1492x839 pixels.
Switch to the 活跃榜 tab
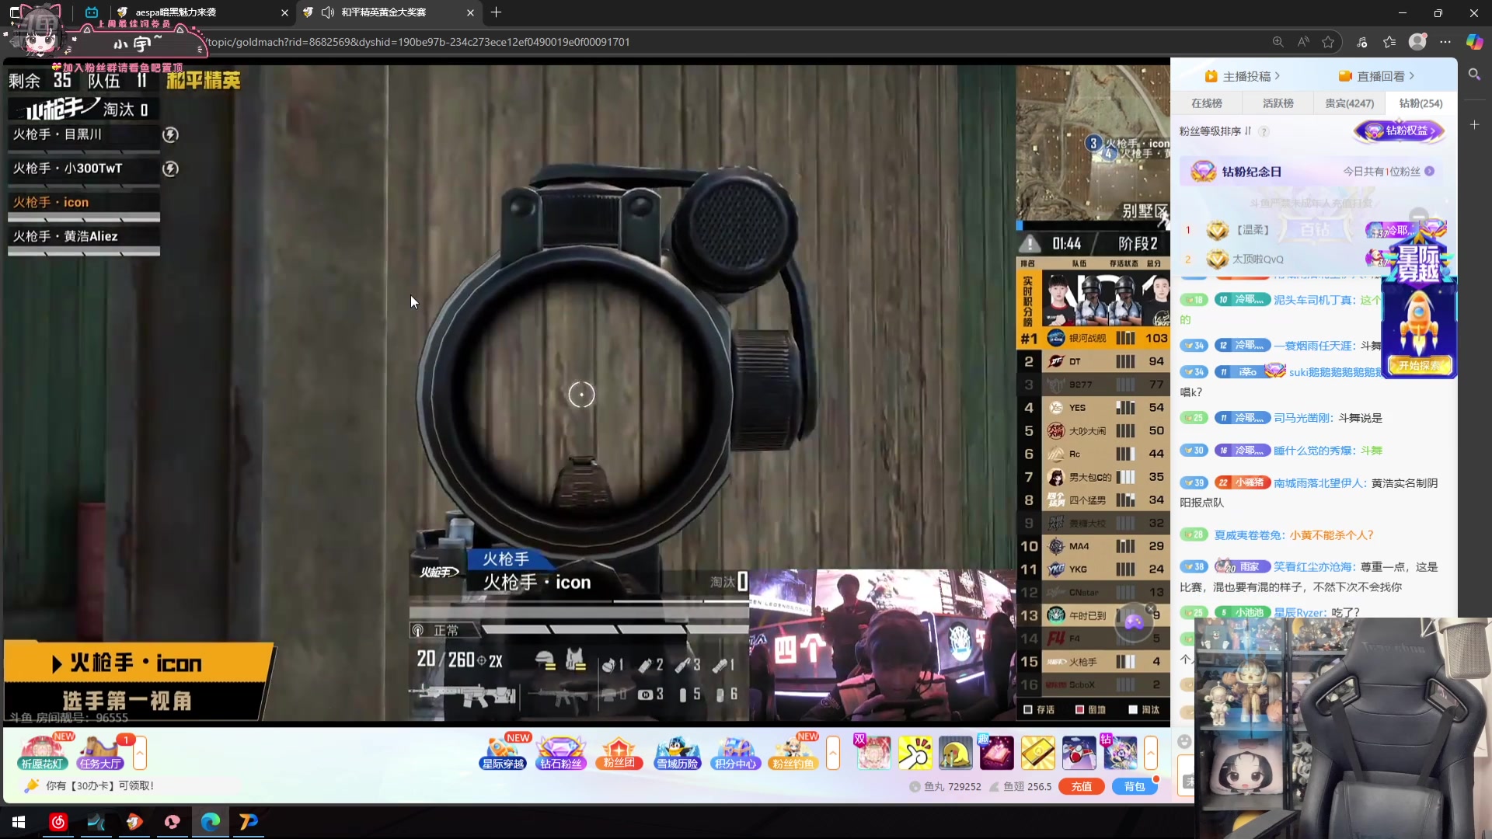[x=1278, y=103]
